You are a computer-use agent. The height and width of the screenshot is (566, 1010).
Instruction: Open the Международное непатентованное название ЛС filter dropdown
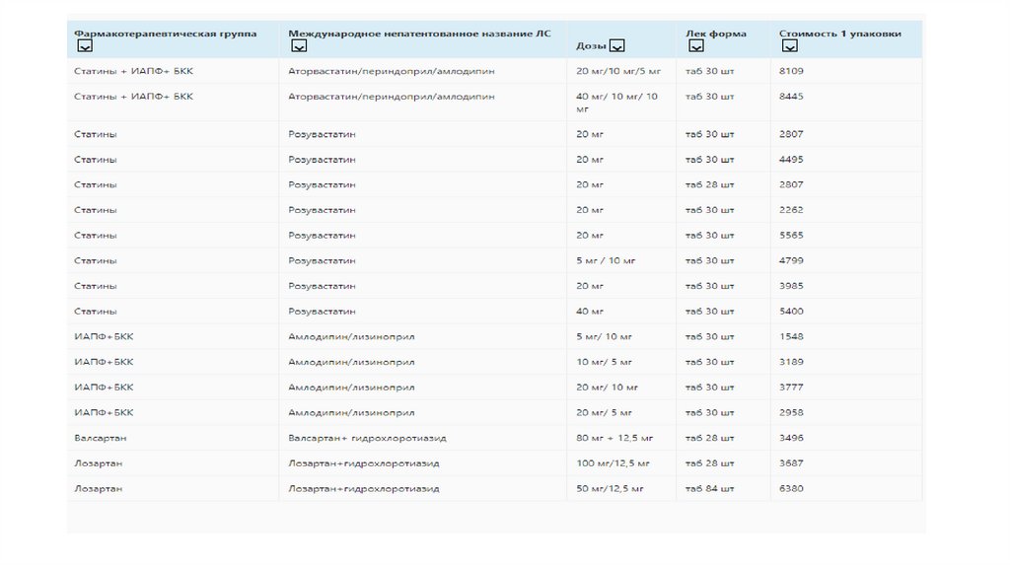(296, 46)
